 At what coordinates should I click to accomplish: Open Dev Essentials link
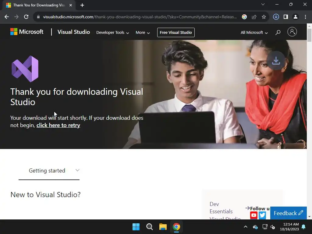pos(221,208)
